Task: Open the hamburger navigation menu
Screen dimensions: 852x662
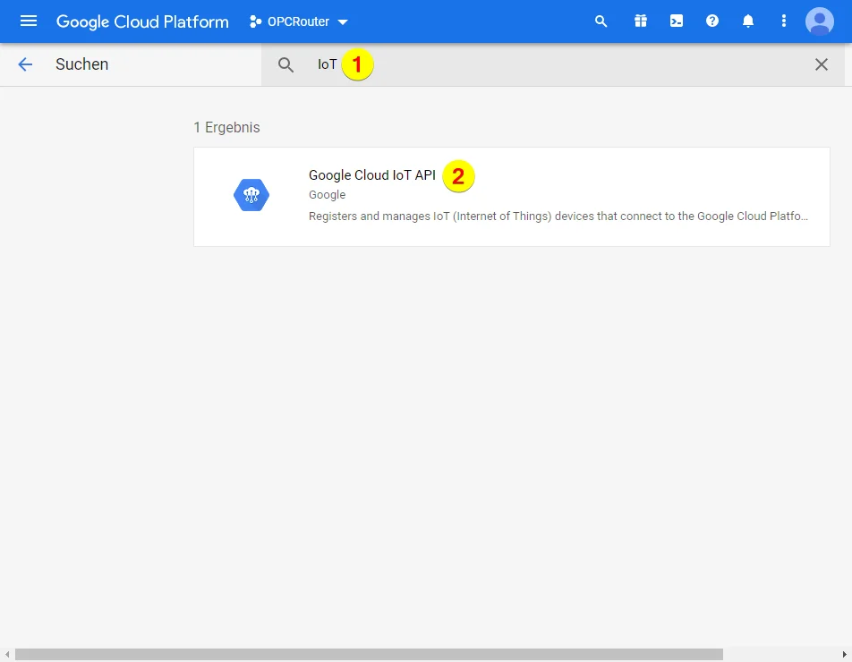Action: (x=29, y=21)
